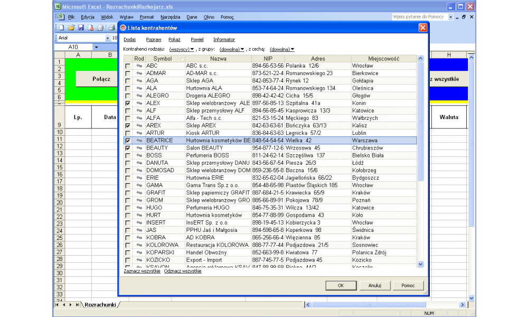This screenshot has width=528, height=317.
Task: Go to the next sheet using tab arrow
Action: [70, 304]
